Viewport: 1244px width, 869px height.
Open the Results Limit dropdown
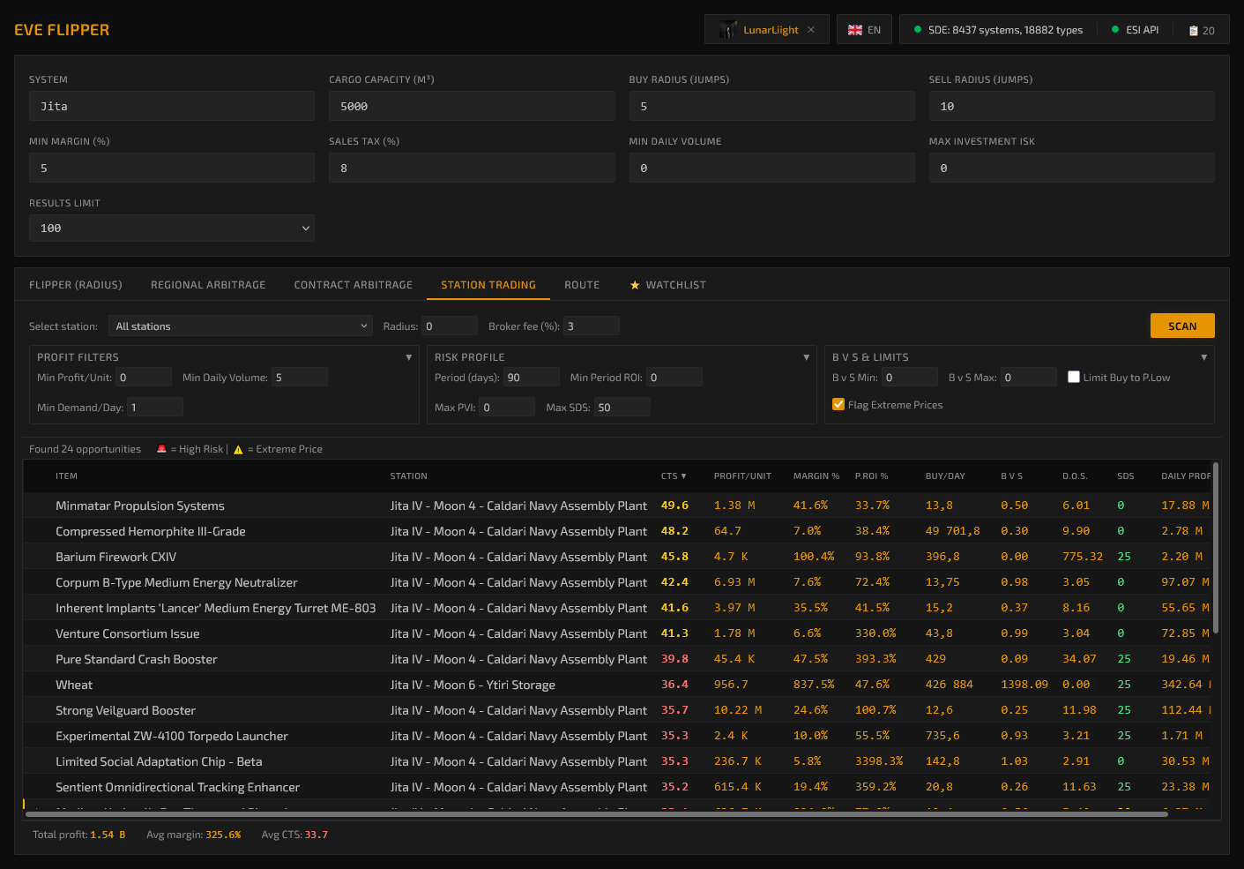(172, 228)
